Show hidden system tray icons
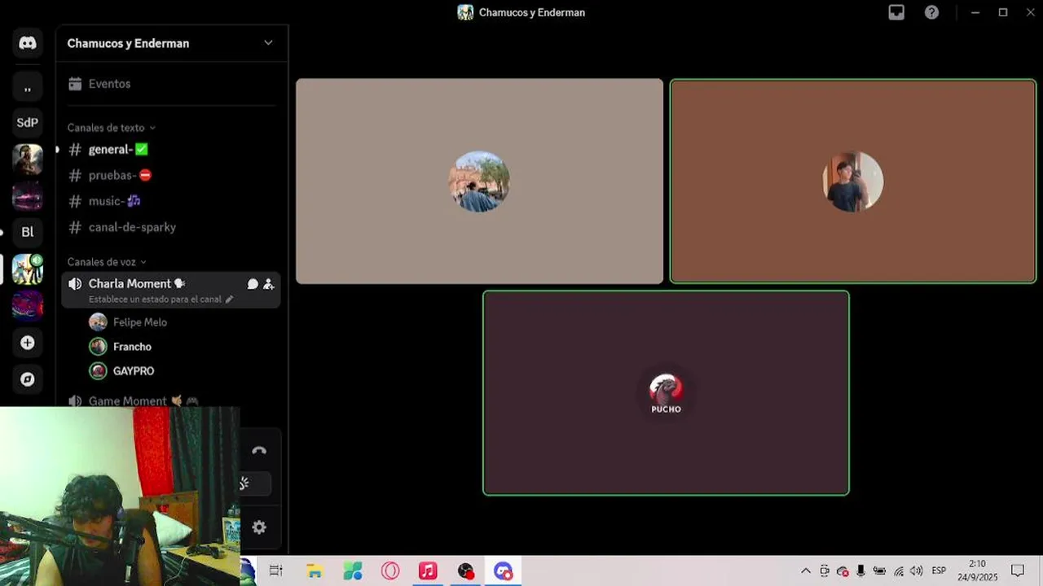 (x=806, y=571)
